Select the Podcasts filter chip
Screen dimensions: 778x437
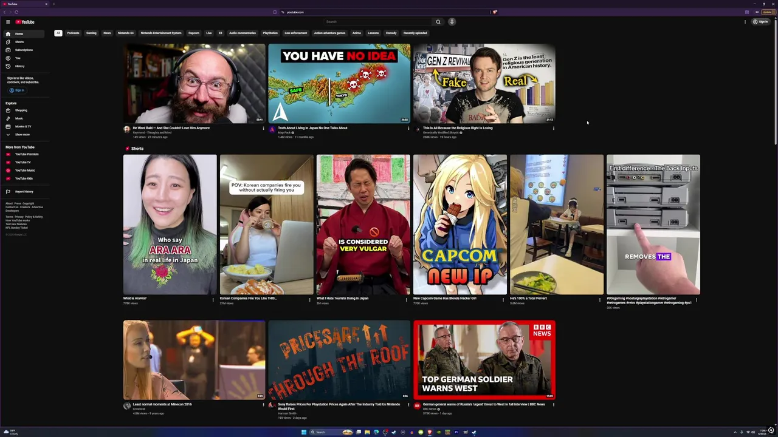pyautogui.click(x=73, y=33)
